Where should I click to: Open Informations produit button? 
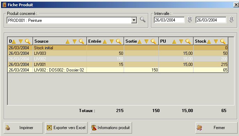(x=111, y=128)
